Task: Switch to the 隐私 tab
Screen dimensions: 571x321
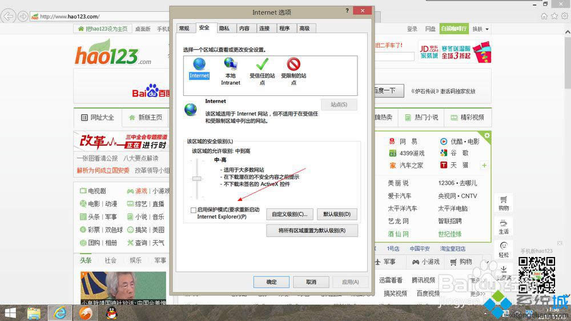Action: 224,29
